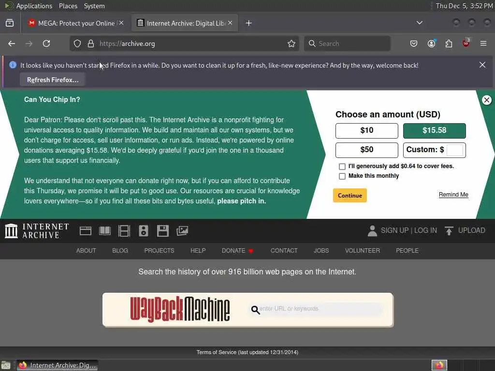Click the Refresh Firefox… button
Viewport: 495px width, 371px height.
[x=53, y=80]
